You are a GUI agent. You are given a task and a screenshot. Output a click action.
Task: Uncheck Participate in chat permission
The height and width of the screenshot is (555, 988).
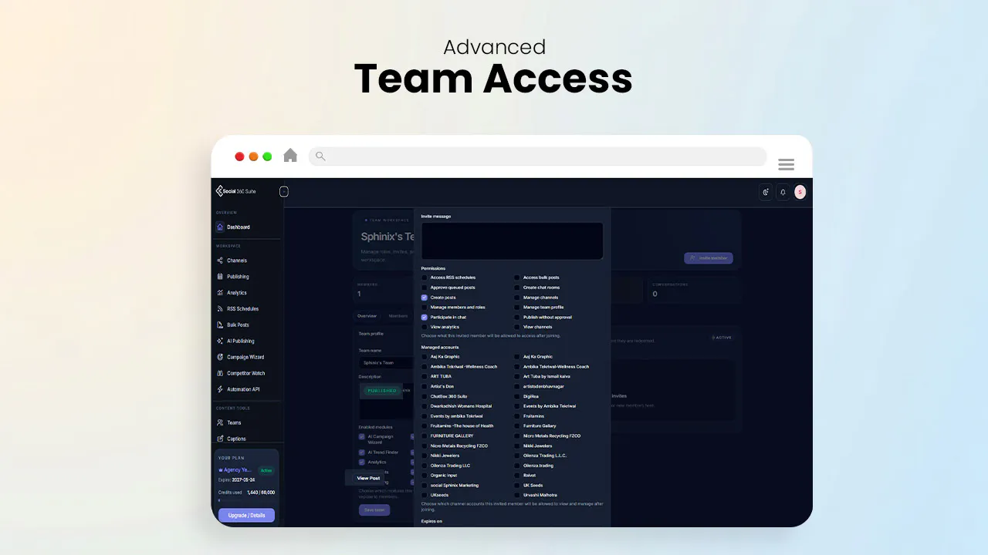pos(425,317)
